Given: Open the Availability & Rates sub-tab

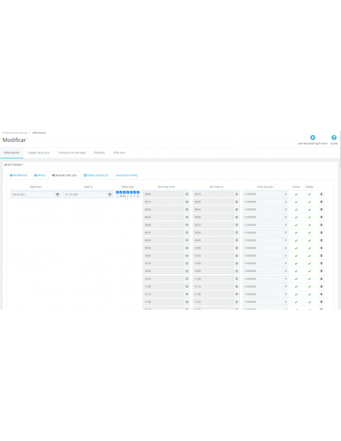Looking at the screenshot, I should (x=127, y=175).
